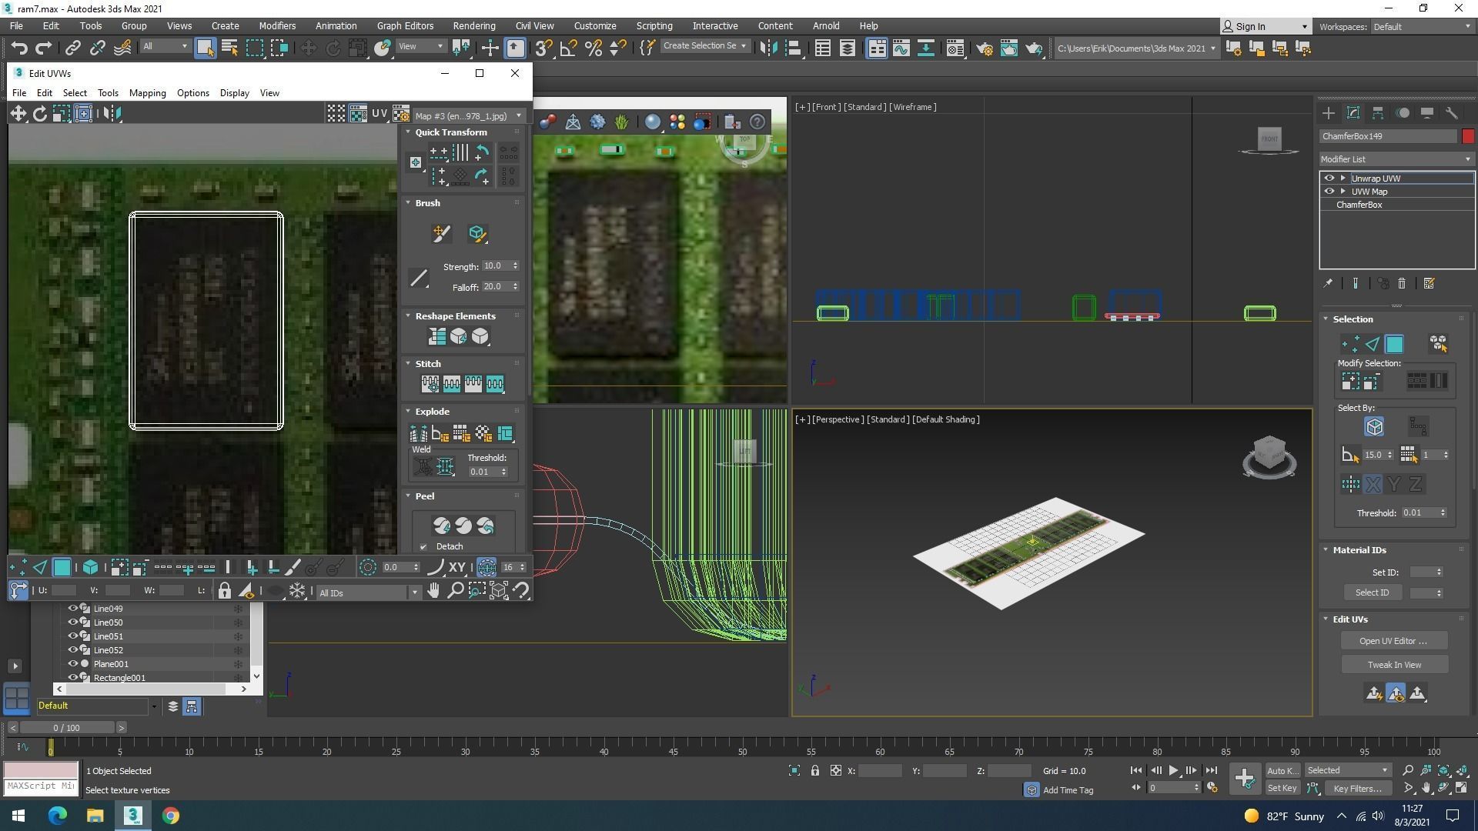Open the Utilities wrench tab

tap(1452, 113)
